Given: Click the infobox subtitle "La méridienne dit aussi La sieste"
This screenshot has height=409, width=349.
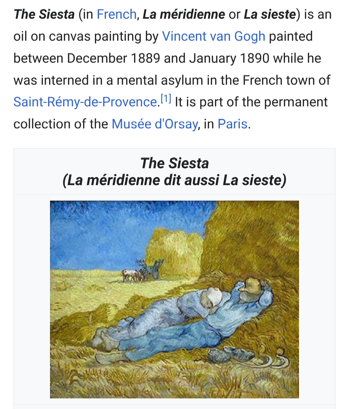Looking at the screenshot, I should click(174, 180).
